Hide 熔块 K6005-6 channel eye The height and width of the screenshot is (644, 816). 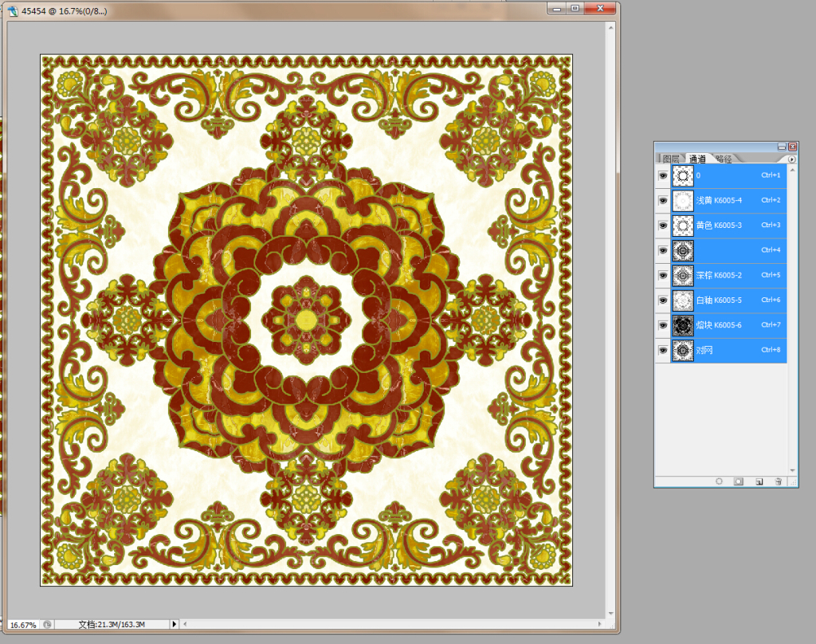[x=663, y=325]
